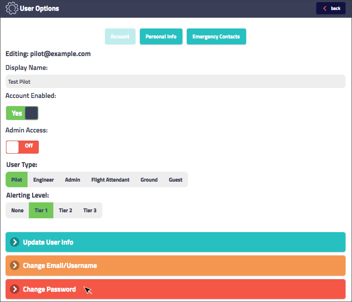Toggle the Account Enabled switch
The width and height of the screenshot is (352, 302).
tap(22, 113)
